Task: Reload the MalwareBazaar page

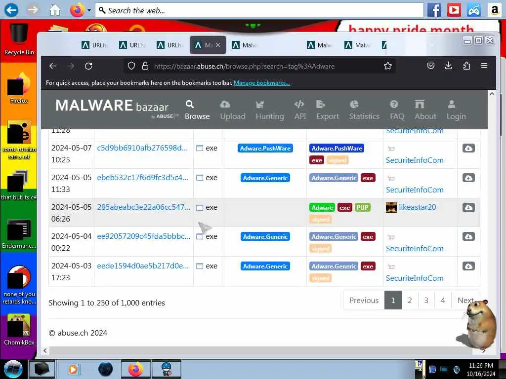Action: pos(88,66)
